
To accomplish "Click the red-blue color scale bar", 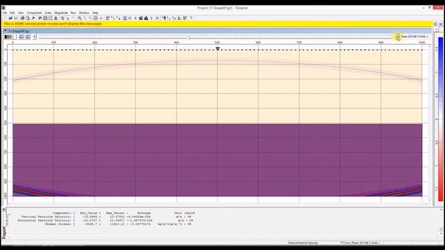I will click(440, 119).
